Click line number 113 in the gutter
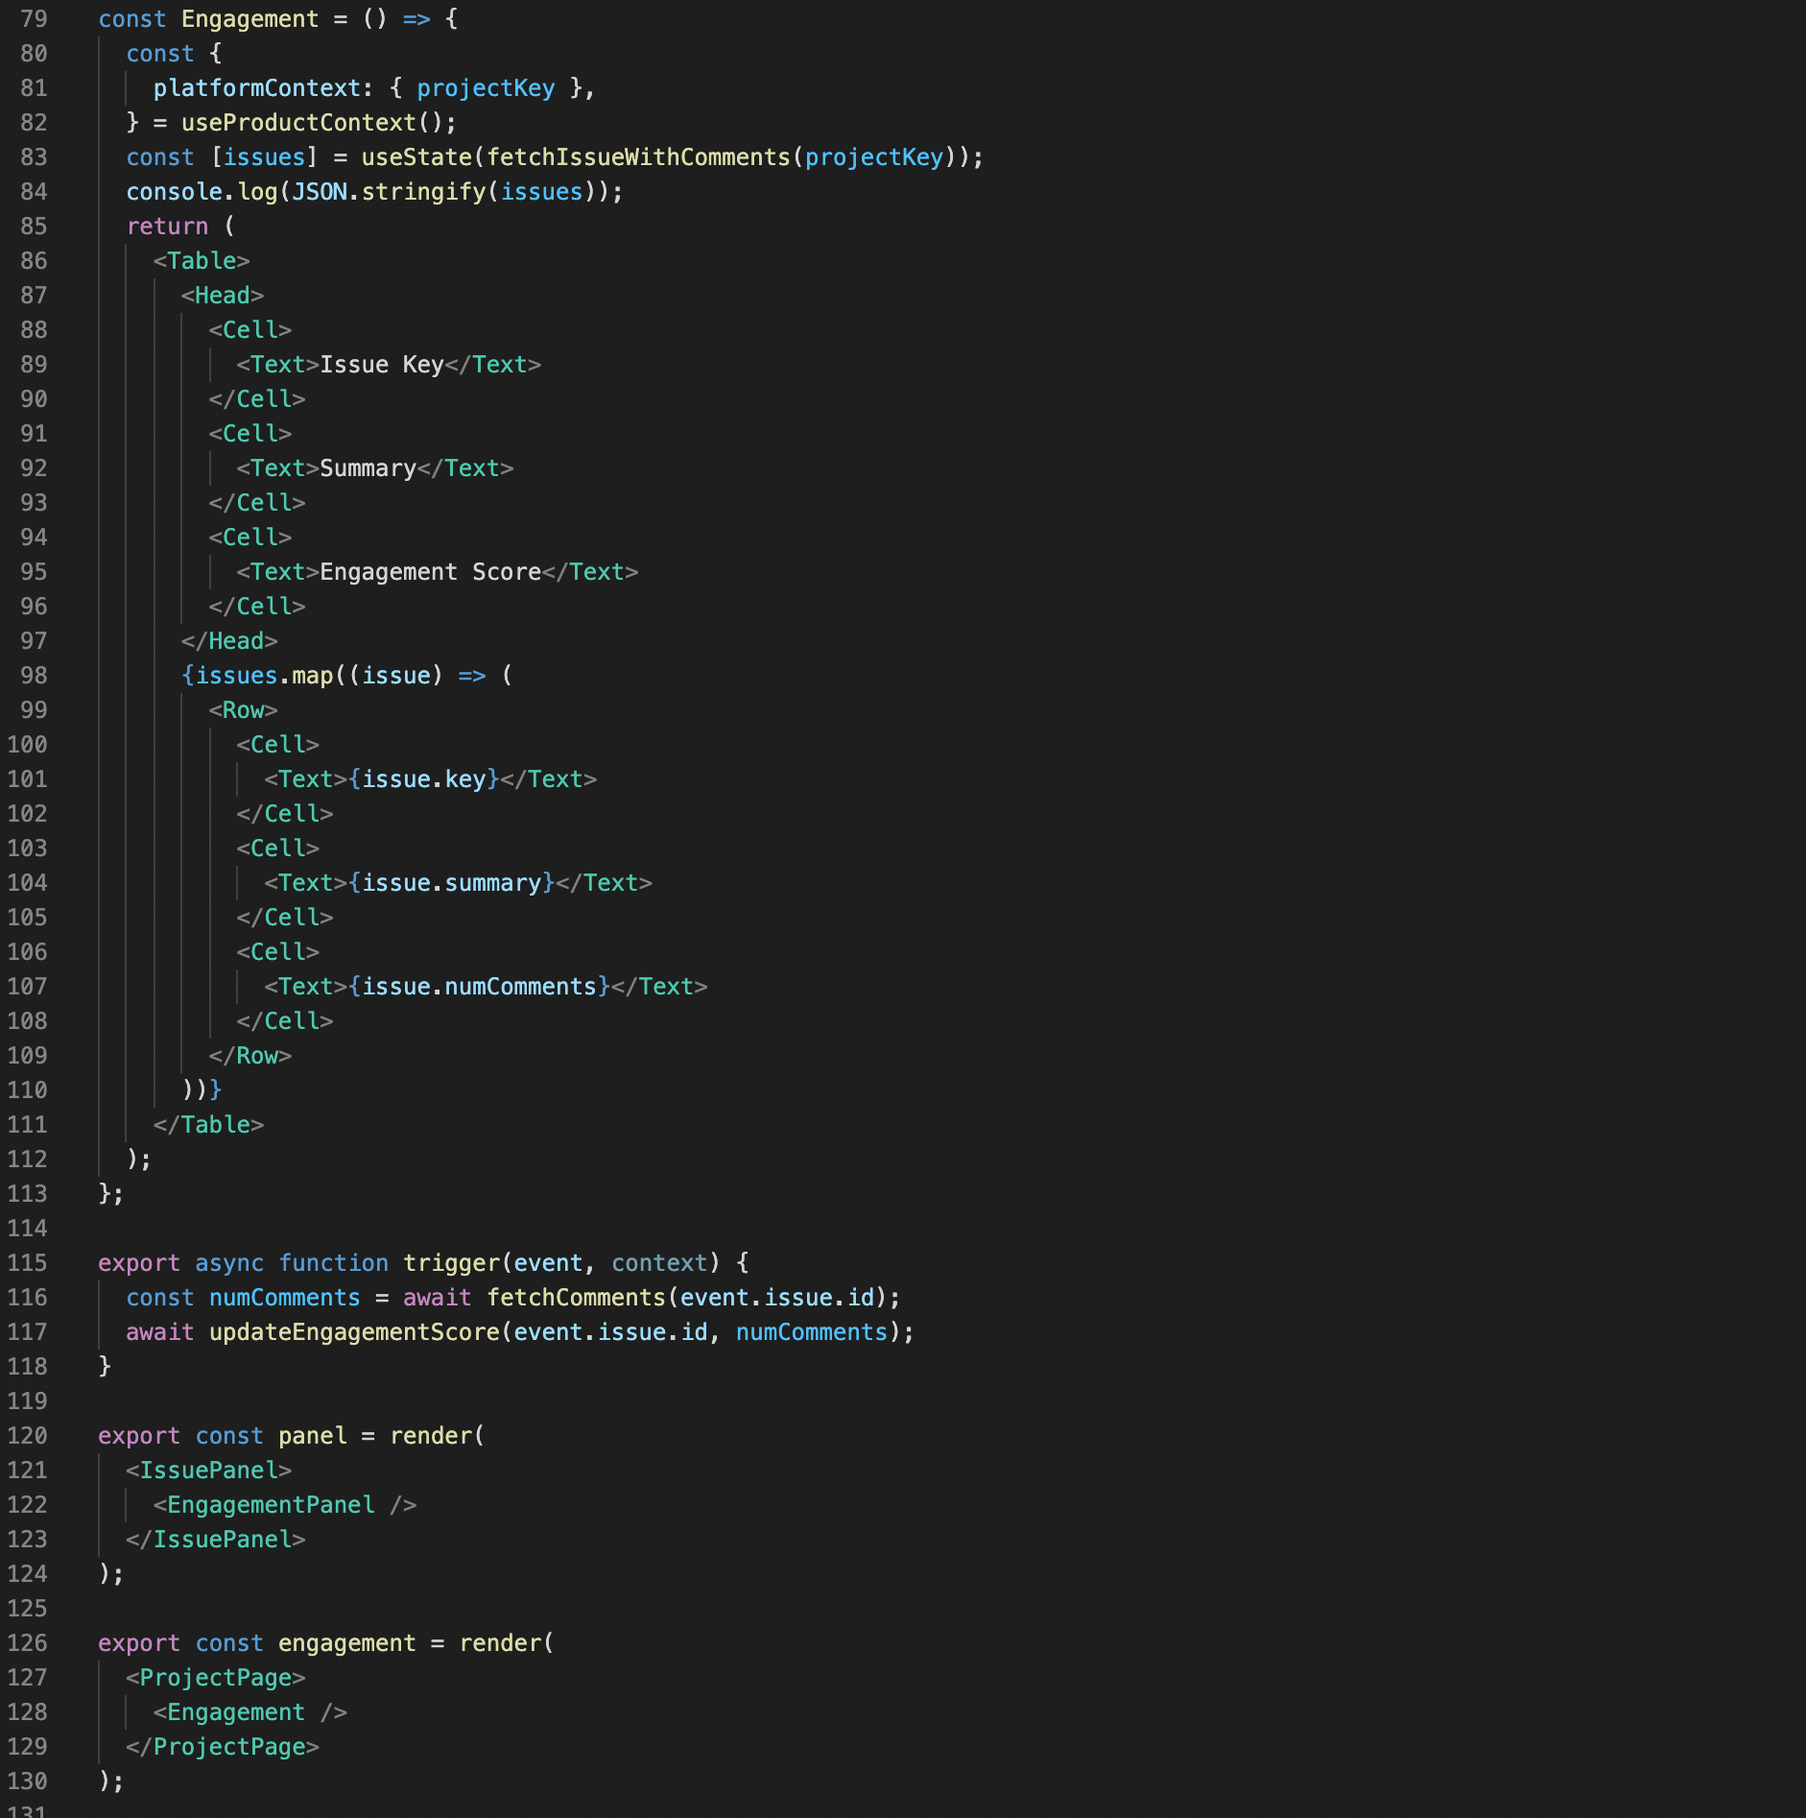This screenshot has width=1806, height=1818. [27, 1194]
